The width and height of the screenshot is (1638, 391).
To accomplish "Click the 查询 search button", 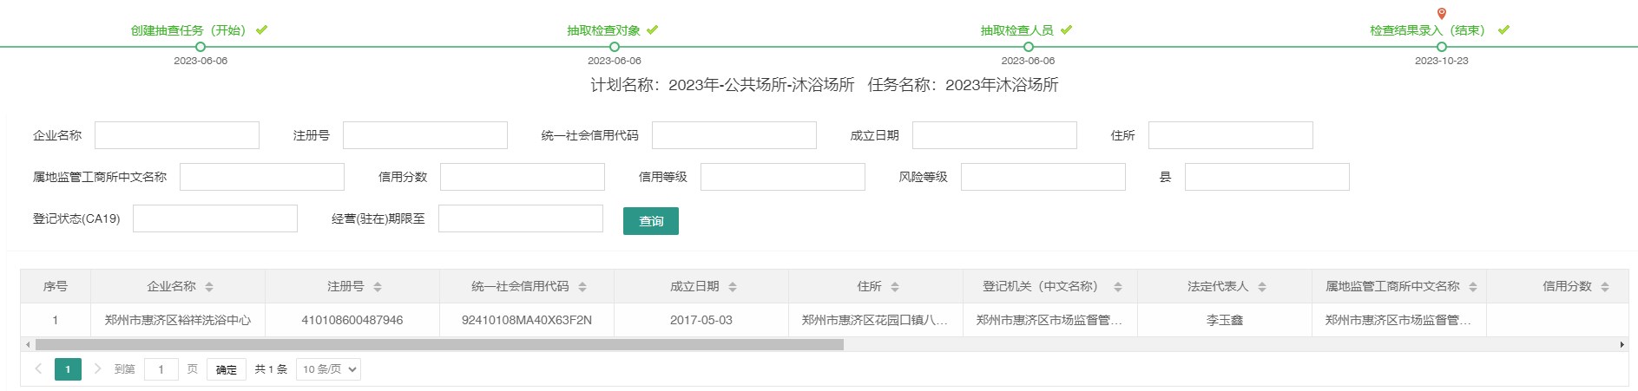I will click(651, 221).
